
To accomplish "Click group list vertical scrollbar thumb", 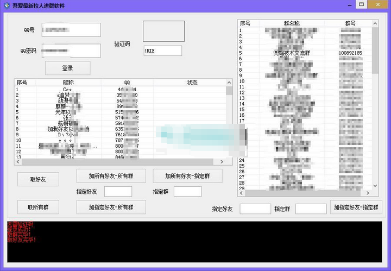I will tap(375, 51).
